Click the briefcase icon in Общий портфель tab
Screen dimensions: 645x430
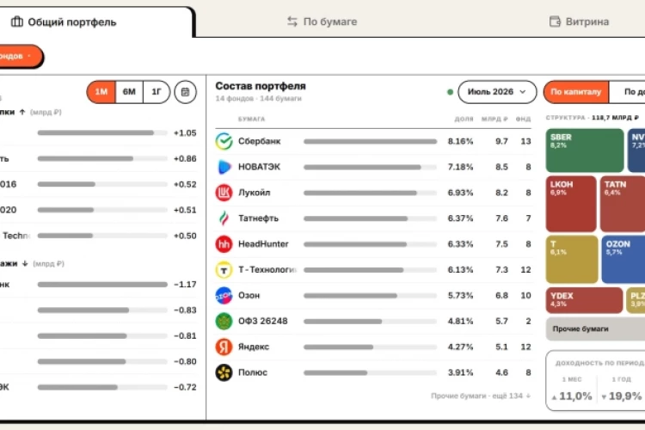click(x=17, y=21)
